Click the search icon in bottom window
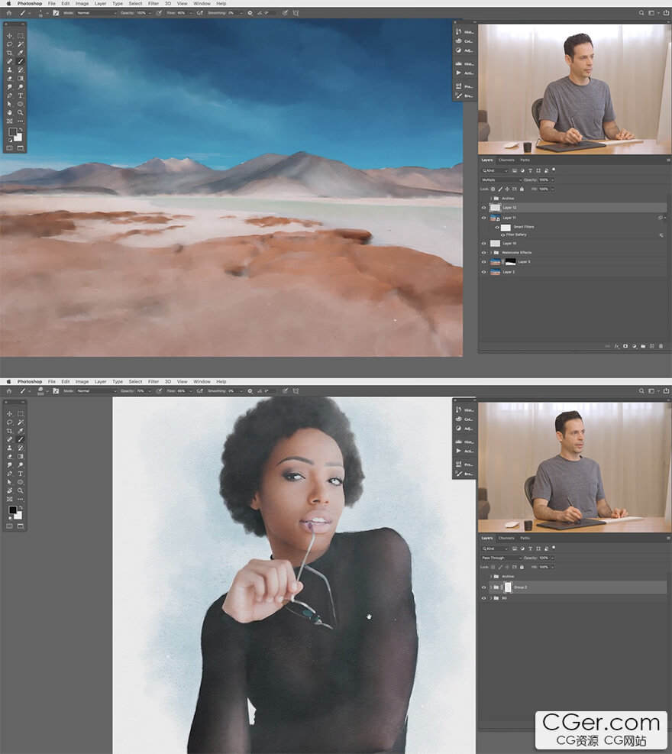The width and height of the screenshot is (672, 754). [641, 391]
